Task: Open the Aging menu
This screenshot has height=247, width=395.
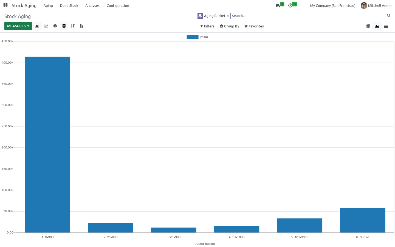Action: pos(48,5)
